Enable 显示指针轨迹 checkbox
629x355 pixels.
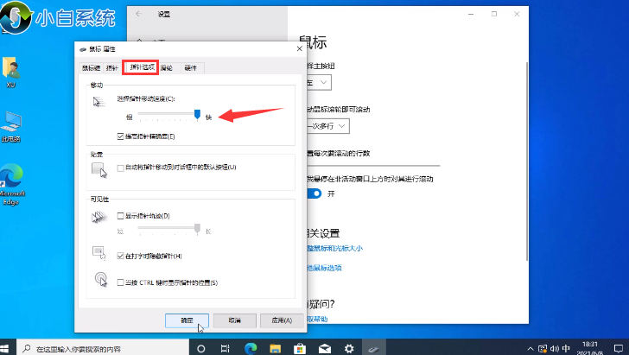pyautogui.click(x=120, y=215)
